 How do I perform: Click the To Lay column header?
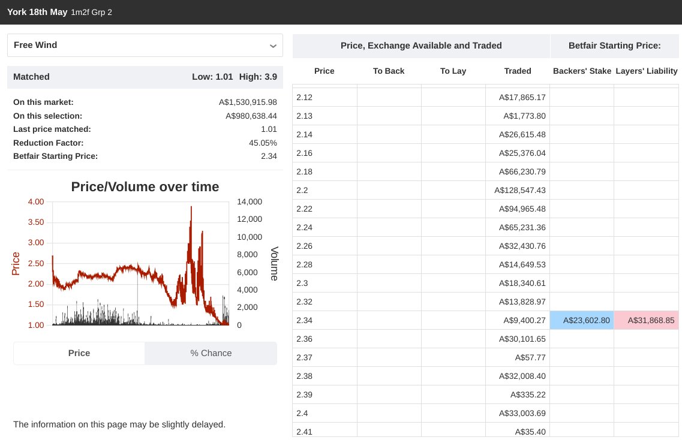(x=453, y=71)
